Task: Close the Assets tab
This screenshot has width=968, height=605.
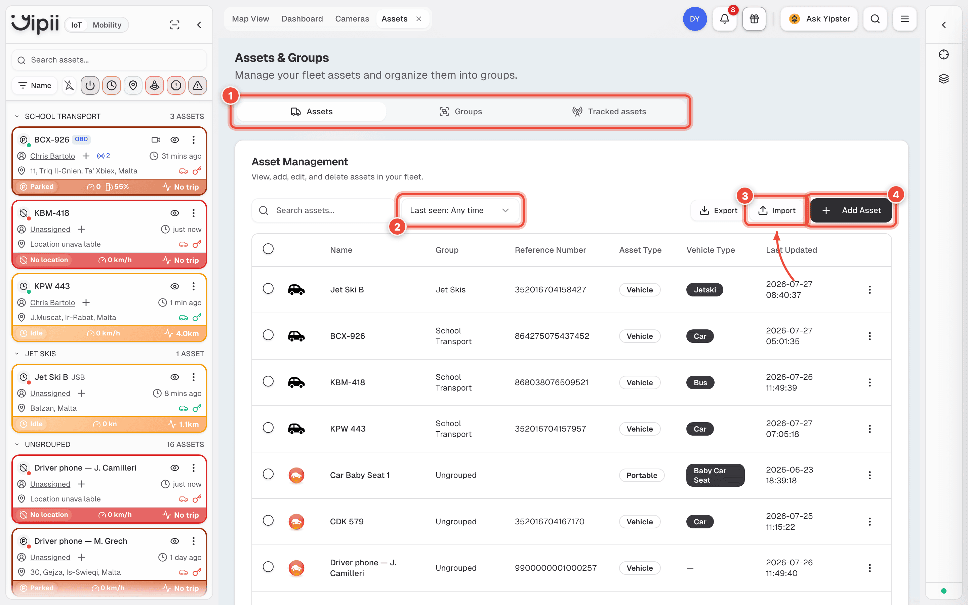Action: 419,19
